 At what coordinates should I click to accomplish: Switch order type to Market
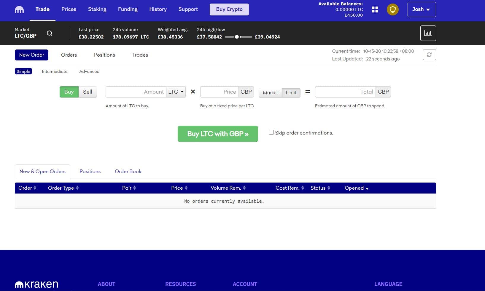pyautogui.click(x=270, y=93)
